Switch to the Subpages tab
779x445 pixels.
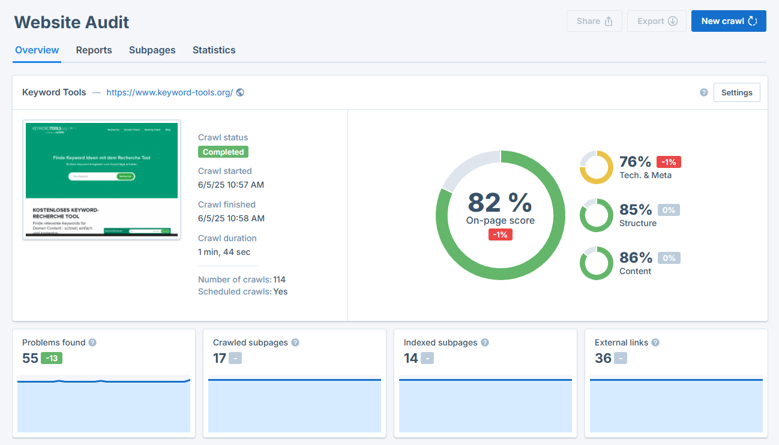pyautogui.click(x=152, y=50)
